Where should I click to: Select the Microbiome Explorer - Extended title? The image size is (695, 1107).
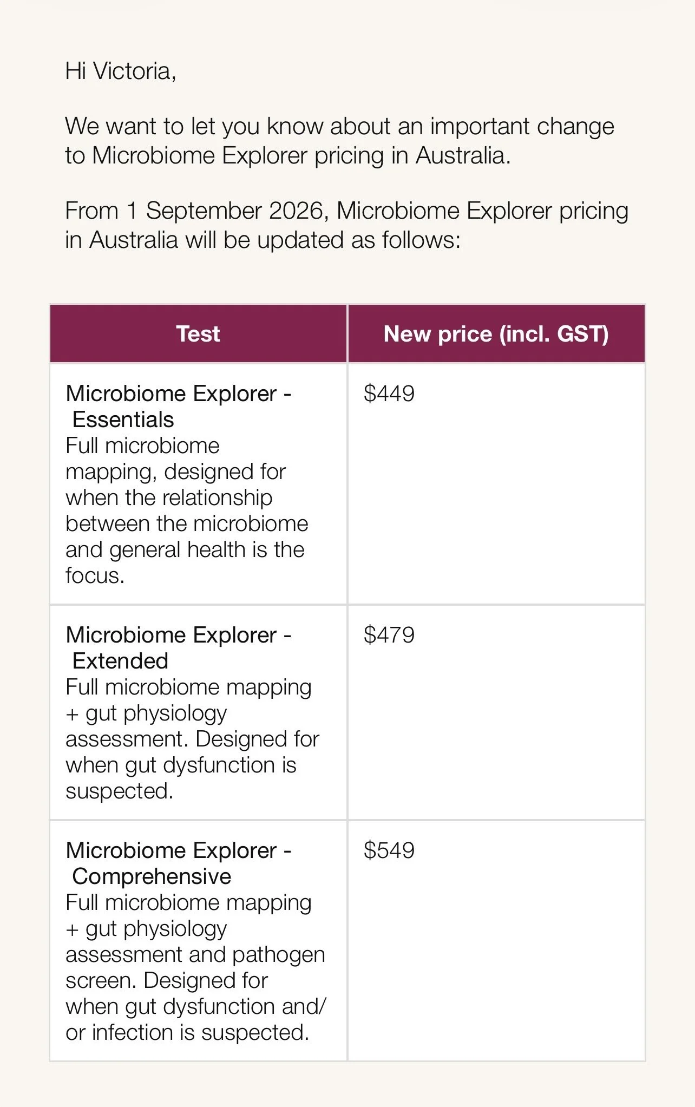click(178, 648)
